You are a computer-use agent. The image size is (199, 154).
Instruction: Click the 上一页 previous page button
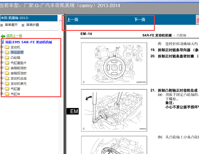tap(72, 20)
